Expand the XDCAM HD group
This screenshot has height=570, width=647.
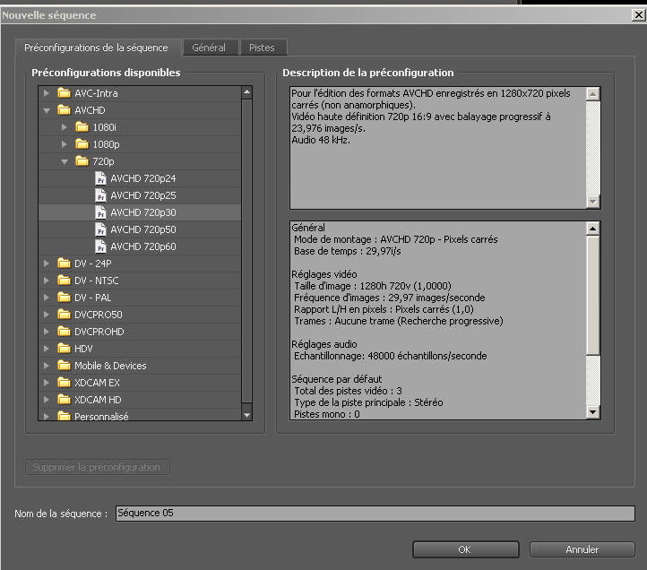(x=47, y=400)
